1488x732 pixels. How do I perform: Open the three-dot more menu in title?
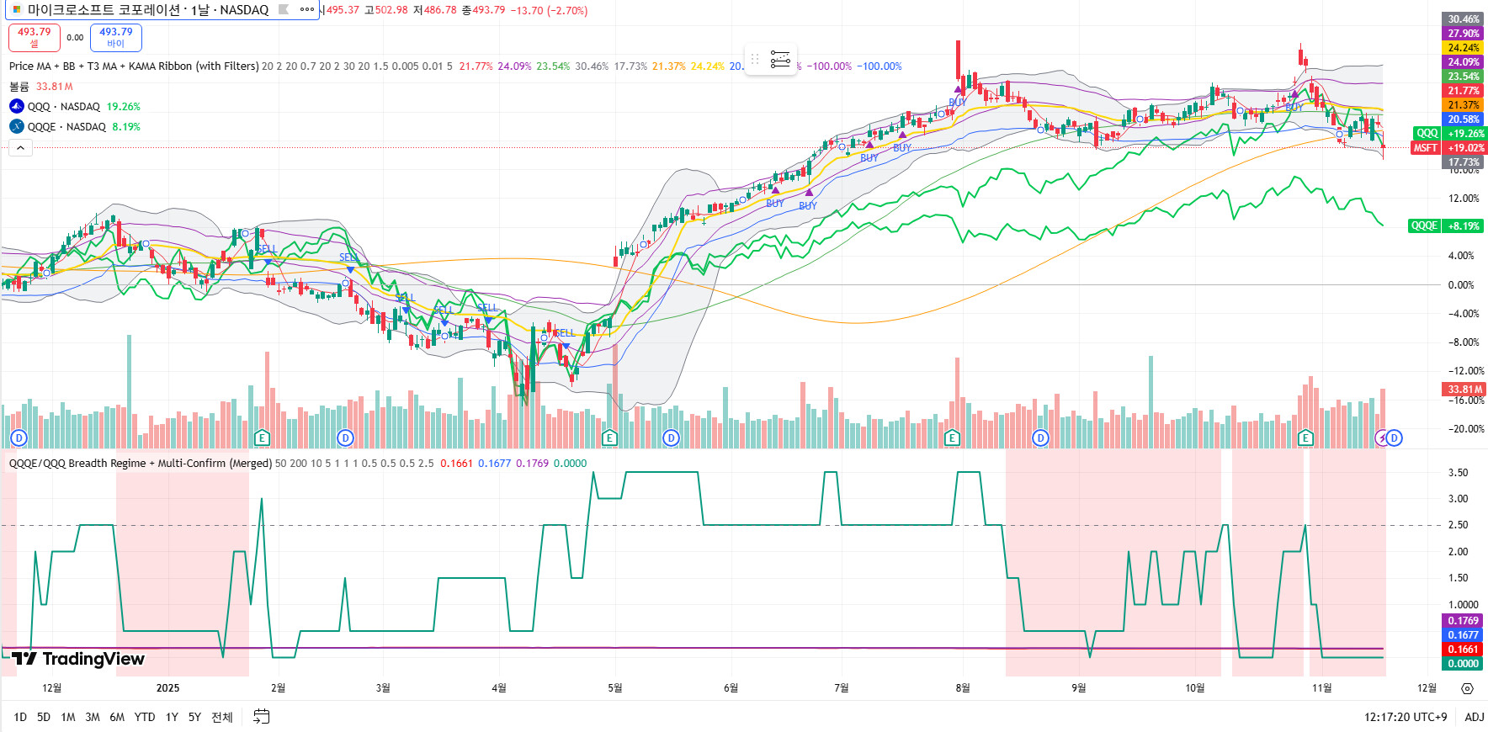click(307, 10)
